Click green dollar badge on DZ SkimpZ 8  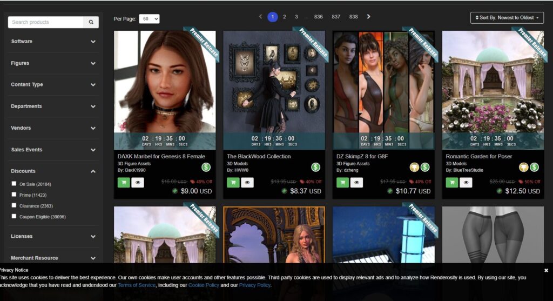tap(425, 167)
